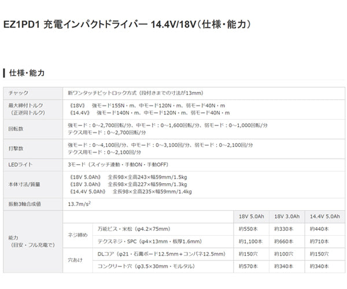Screen dimensions: 347x289
Task: Select the 仕様・能力 section heading
Action: 27,73
